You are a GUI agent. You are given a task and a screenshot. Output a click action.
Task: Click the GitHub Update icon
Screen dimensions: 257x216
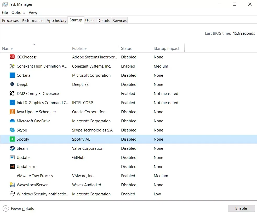12,158
